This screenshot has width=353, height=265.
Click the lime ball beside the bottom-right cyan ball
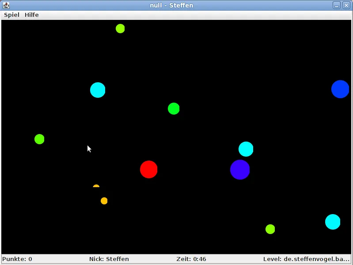point(270,229)
